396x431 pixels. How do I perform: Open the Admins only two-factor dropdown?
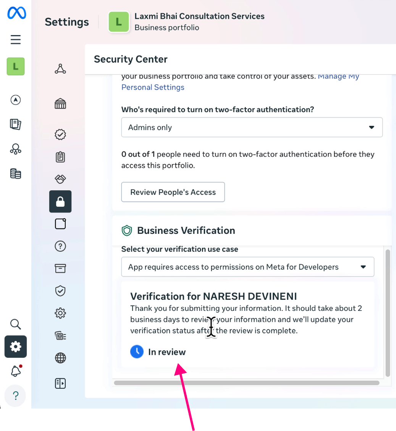pyautogui.click(x=252, y=127)
